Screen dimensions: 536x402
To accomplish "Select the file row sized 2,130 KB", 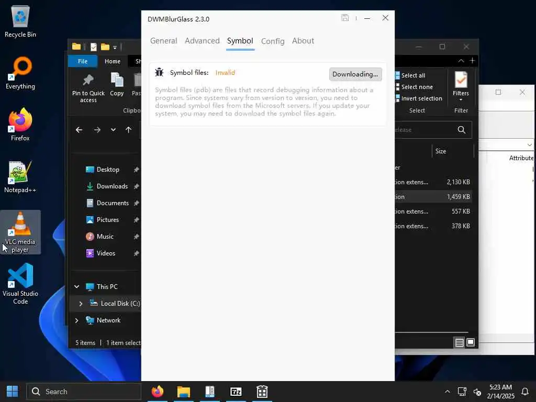I will [x=433, y=182].
